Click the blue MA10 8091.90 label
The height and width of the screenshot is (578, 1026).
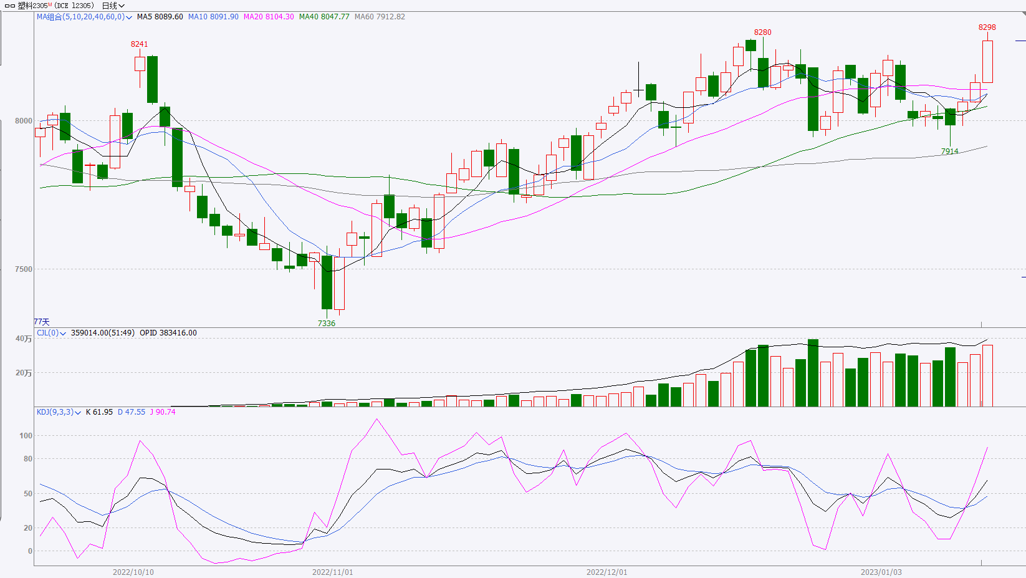tap(213, 17)
